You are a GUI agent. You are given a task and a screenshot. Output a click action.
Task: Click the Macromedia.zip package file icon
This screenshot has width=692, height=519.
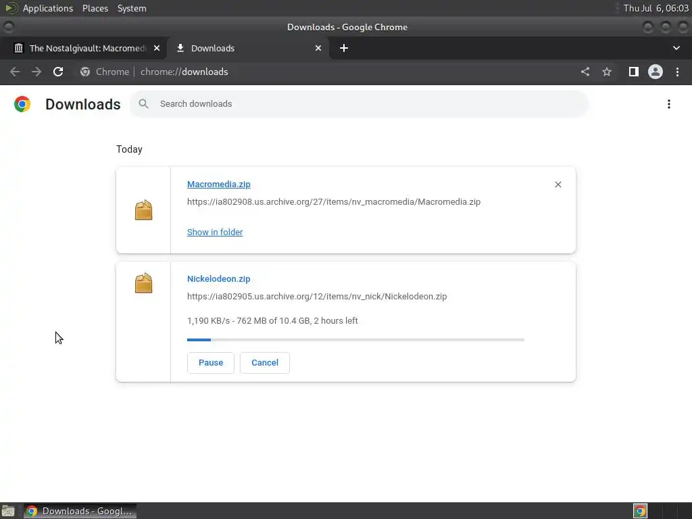point(143,210)
